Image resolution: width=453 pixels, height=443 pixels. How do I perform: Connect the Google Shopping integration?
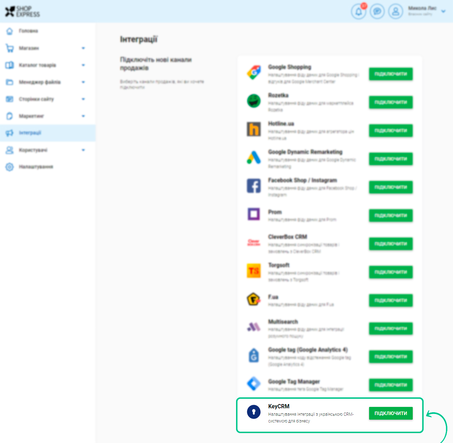[x=391, y=74]
